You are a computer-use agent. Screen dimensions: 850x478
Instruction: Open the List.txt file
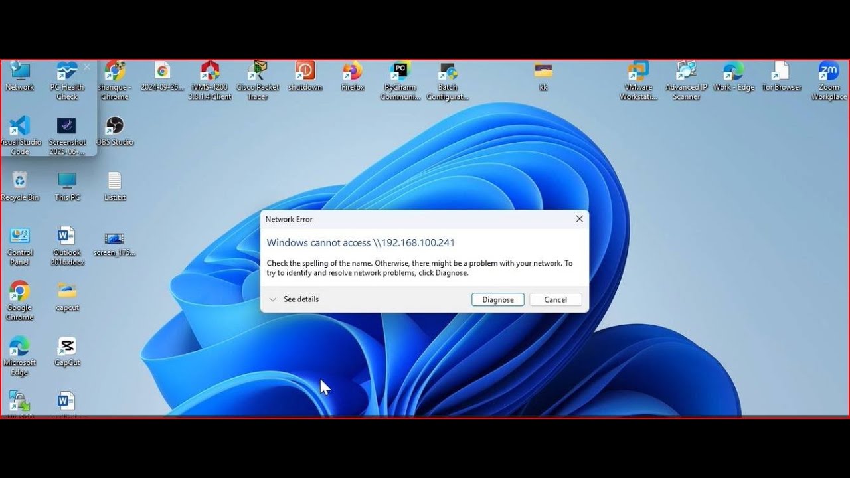click(115, 186)
